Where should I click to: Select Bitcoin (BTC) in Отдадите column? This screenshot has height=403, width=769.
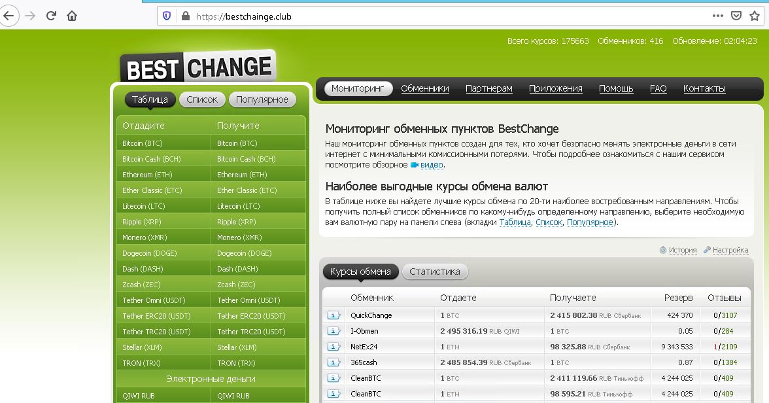(x=163, y=143)
